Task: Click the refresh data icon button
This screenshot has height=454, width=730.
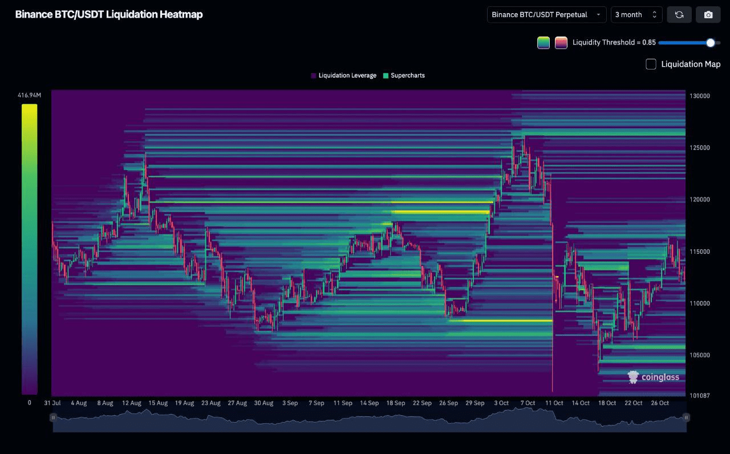Action: (x=679, y=15)
